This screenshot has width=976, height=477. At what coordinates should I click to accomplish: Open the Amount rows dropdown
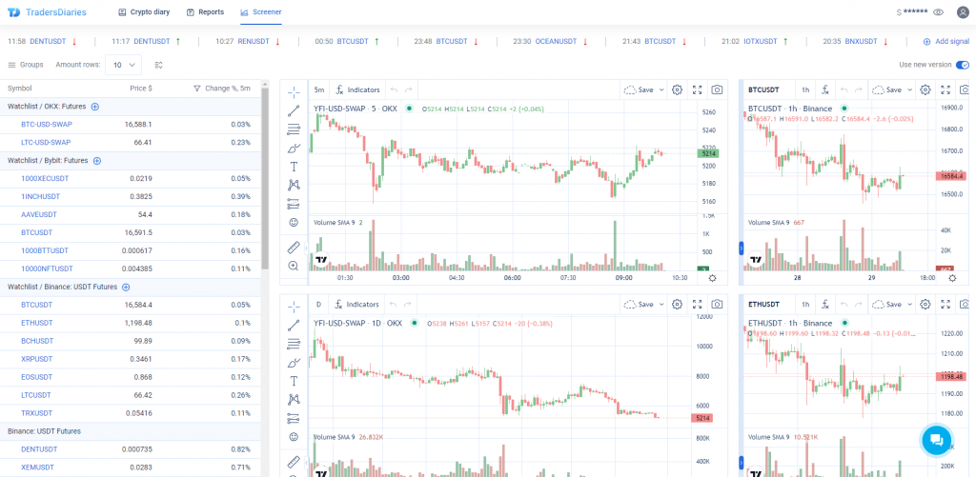click(x=124, y=65)
